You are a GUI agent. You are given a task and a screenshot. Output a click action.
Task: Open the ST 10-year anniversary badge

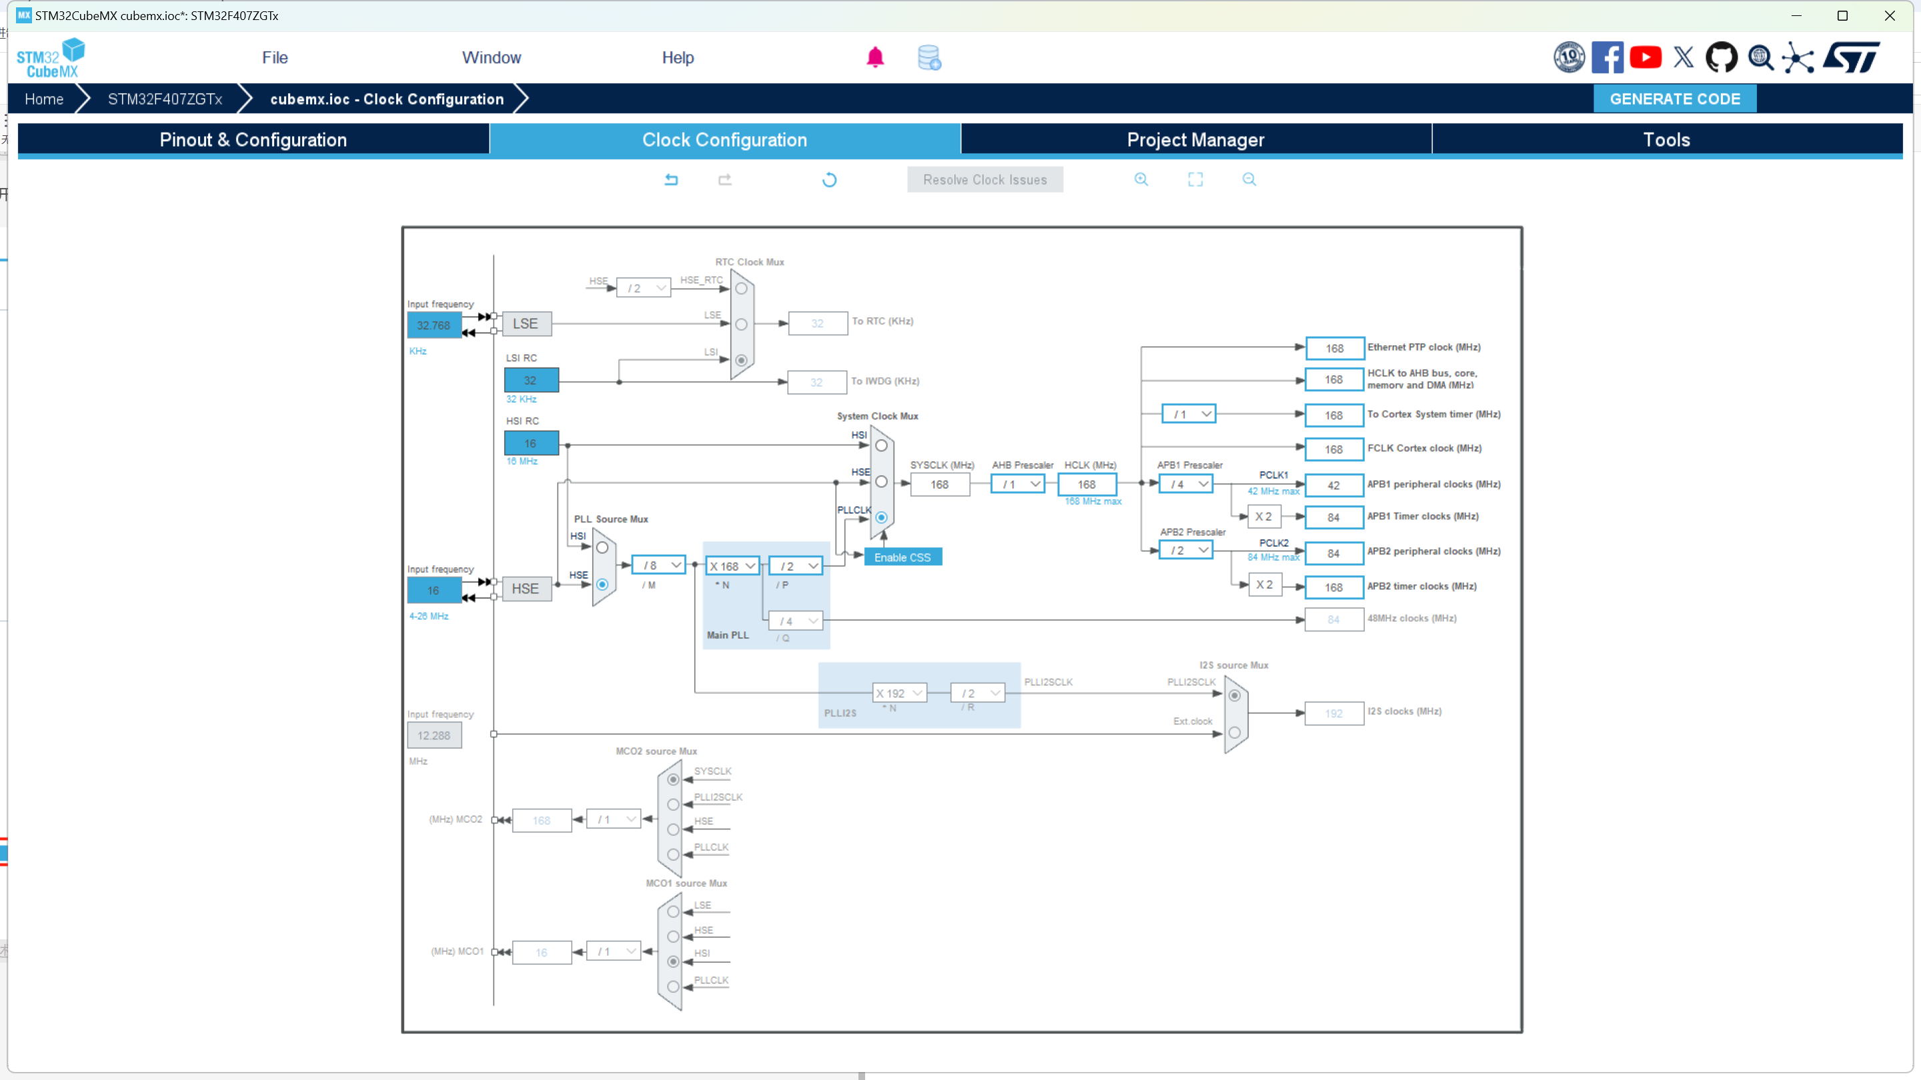click(1569, 57)
